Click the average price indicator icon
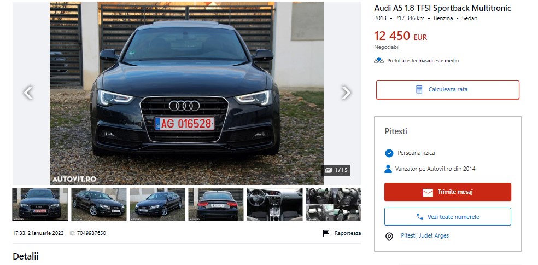This screenshot has width=538, height=265. (x=379, y=61)
